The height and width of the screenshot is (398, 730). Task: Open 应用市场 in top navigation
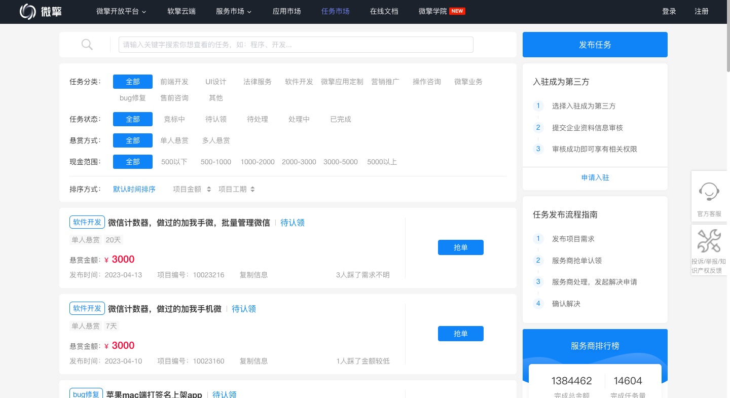287,11
